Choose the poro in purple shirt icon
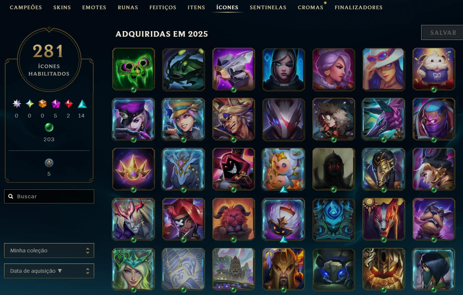The height and width of the screenshot is (295, 463). [434, 69]
